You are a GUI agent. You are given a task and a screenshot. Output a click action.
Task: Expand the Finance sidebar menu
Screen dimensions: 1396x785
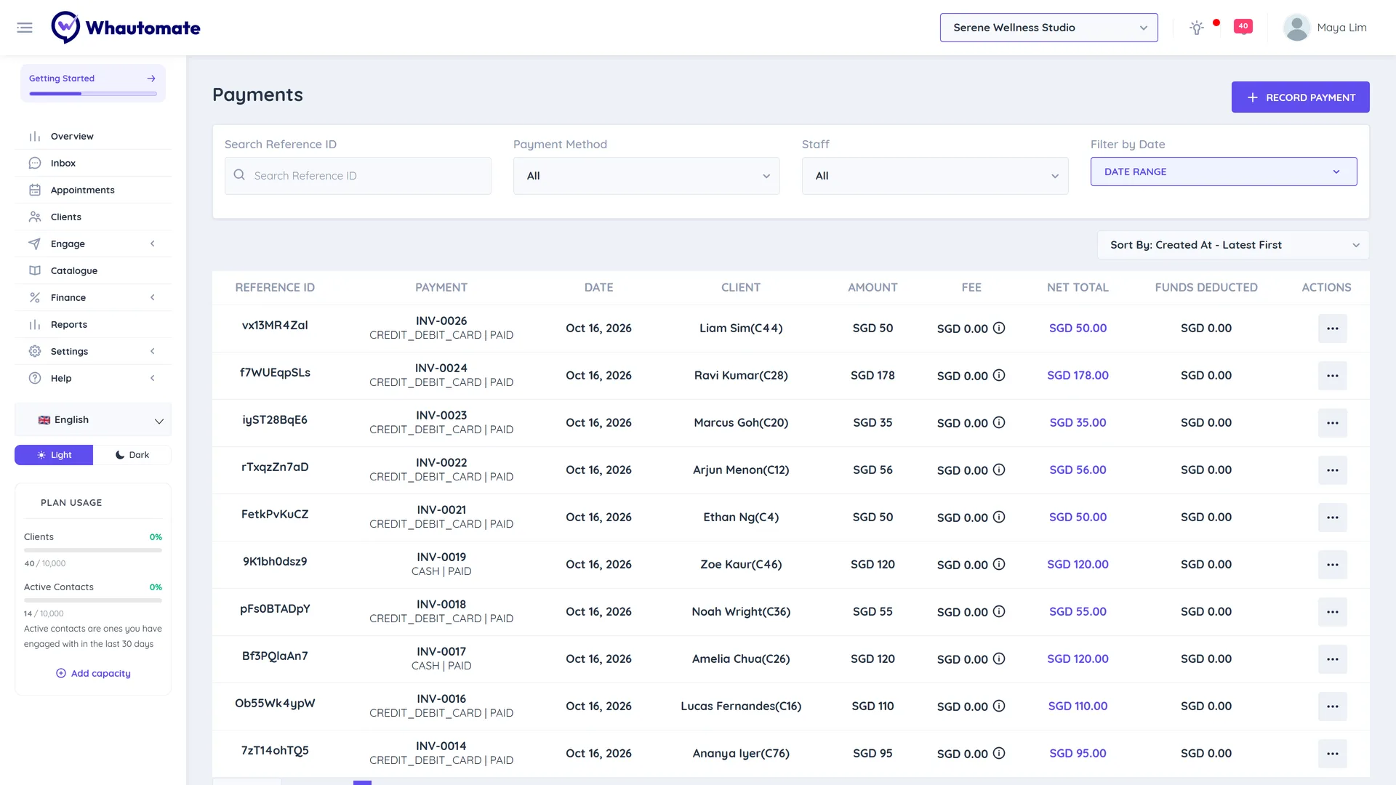tap(93, 297)
